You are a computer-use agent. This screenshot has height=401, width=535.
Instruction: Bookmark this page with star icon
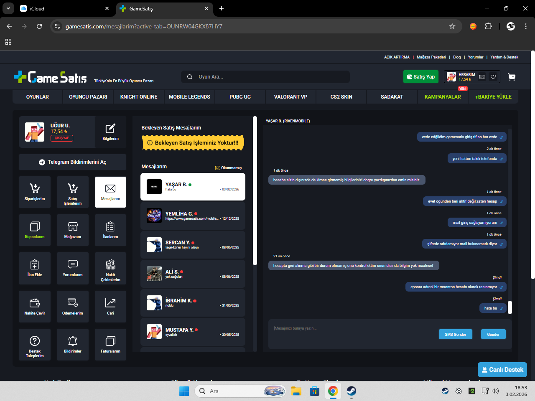click(x=452, y=26)
